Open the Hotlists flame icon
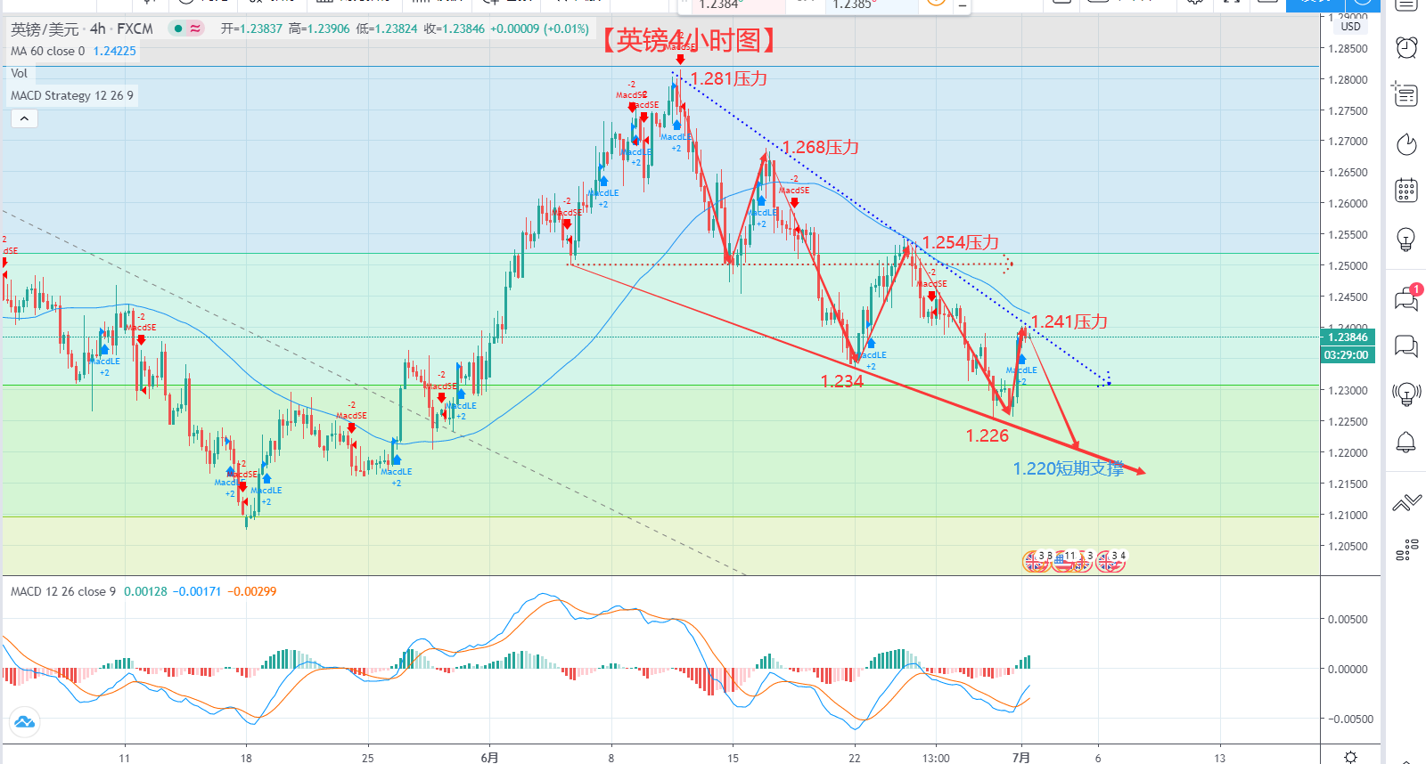The width and height of the screenshot is (1426, 764). [1406, 143]
